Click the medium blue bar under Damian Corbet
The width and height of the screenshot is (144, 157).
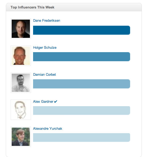(82, 84)
